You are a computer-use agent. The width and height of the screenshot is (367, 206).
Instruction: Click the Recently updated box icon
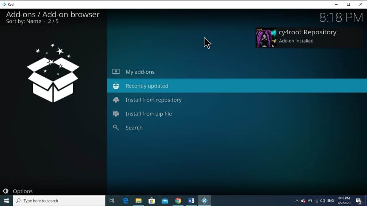pyautogui.click(x=116, y=86)
